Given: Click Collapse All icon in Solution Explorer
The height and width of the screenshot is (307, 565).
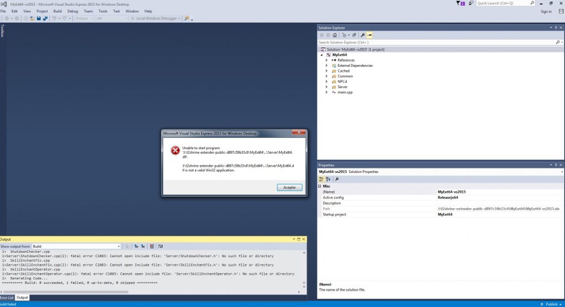Looking at the screenshot, I should coord(354,35).
